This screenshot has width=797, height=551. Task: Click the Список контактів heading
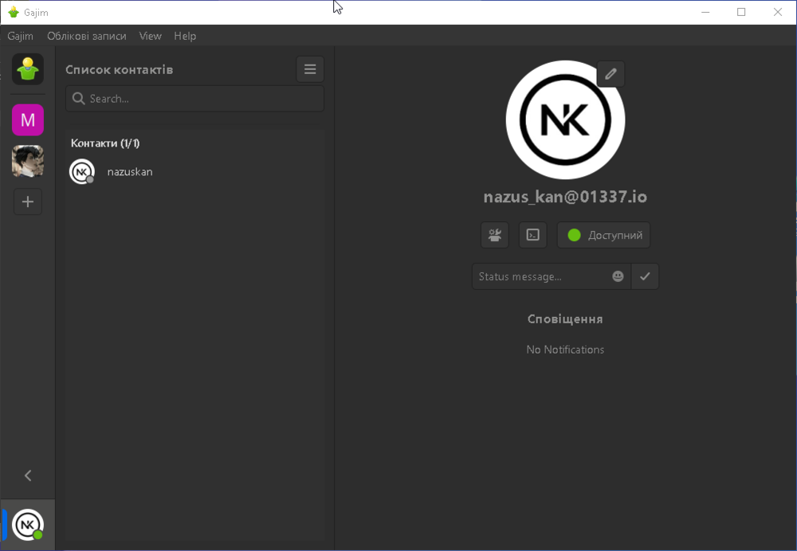point(120,69)
